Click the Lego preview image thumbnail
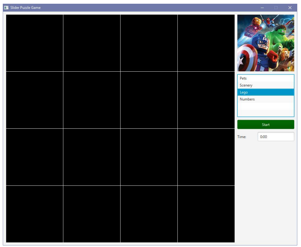Viewport: 301px width, 247px height. [x=266, y=43]
